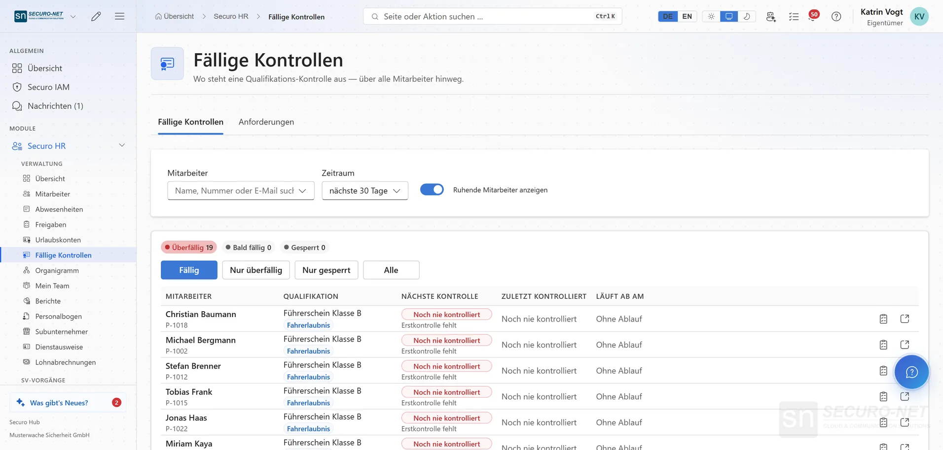Collapse the Securo HR module section

pos(122,145)
